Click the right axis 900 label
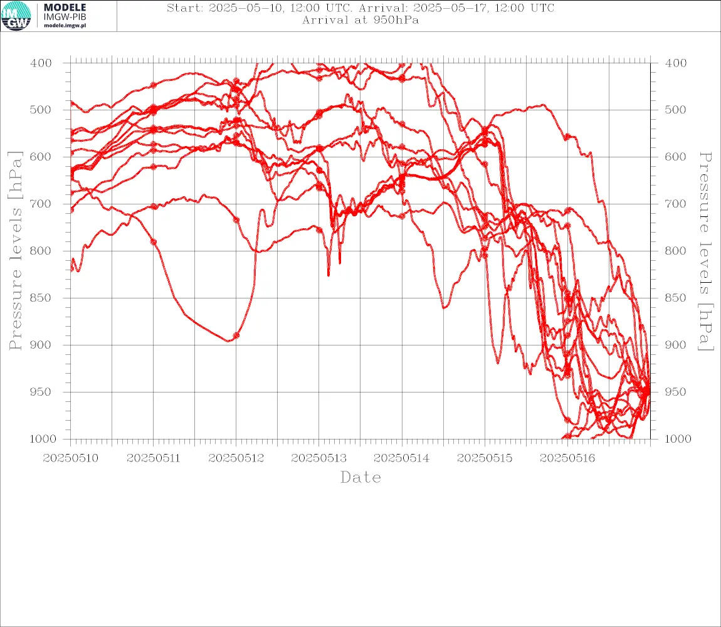 coord(675,345)
